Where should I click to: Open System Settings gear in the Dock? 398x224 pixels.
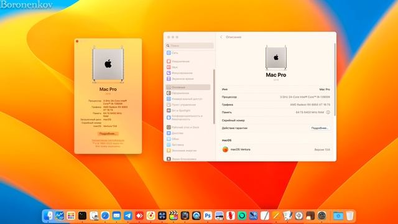tap(322, 216)
